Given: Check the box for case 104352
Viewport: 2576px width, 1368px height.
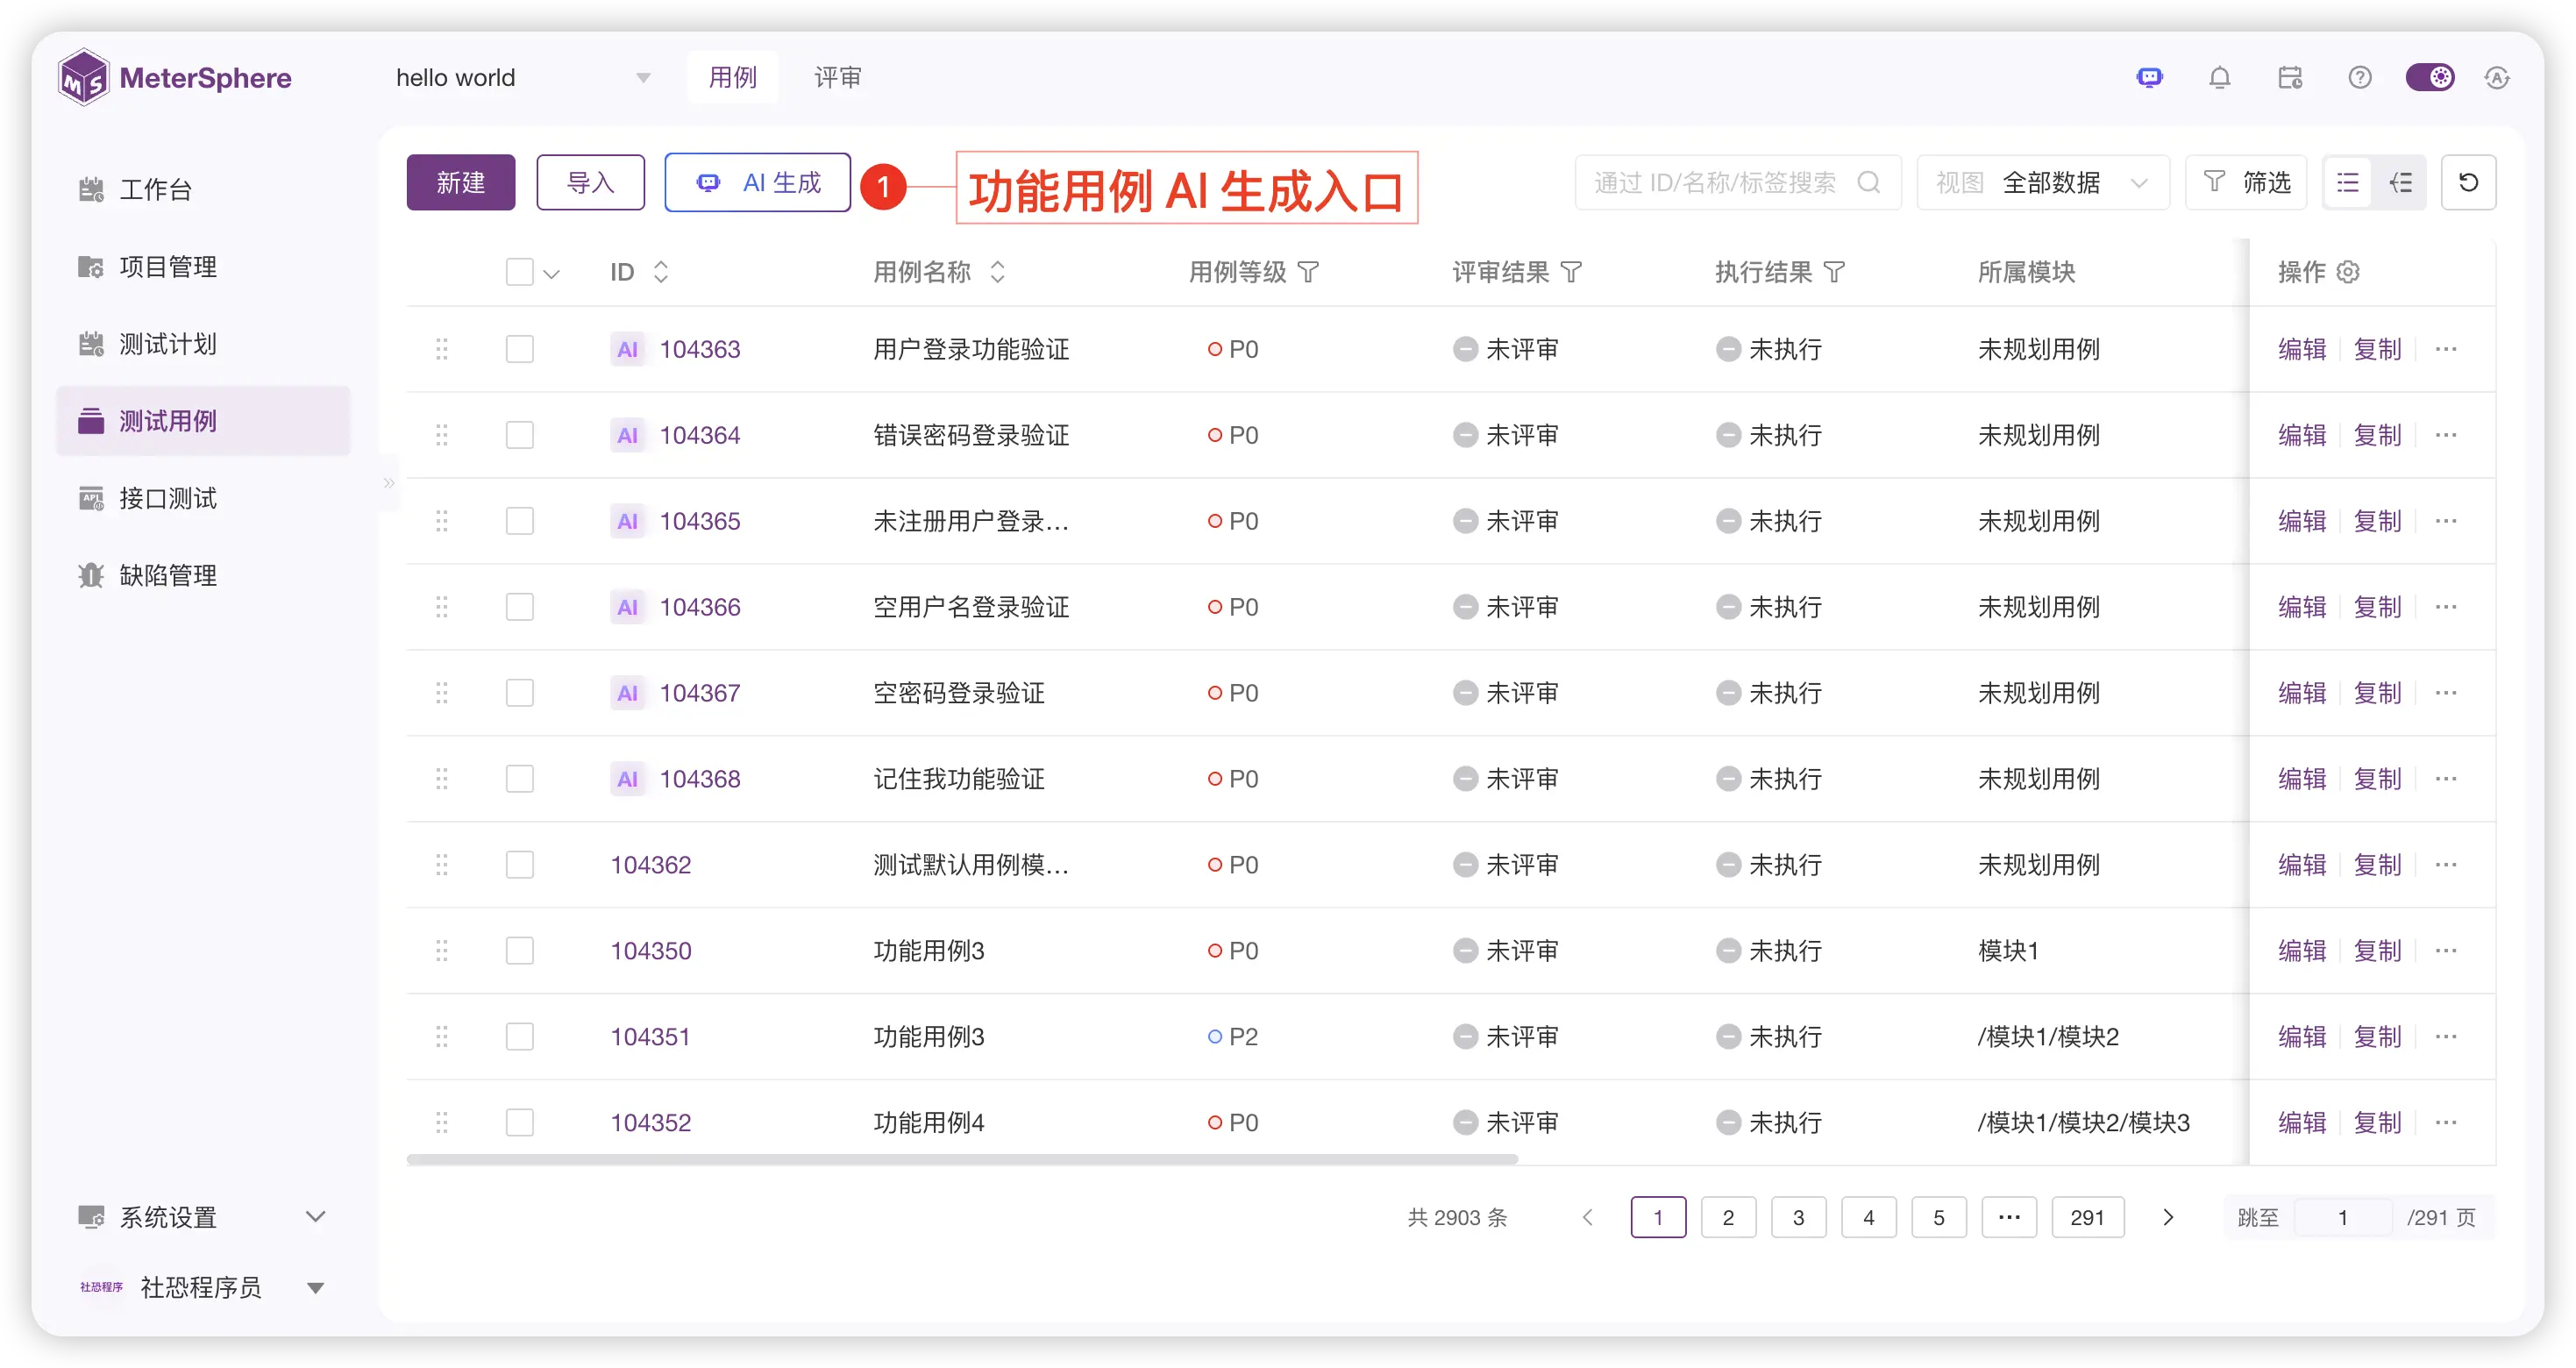Looking at the screenshot, I should (x=519, y=1123).
